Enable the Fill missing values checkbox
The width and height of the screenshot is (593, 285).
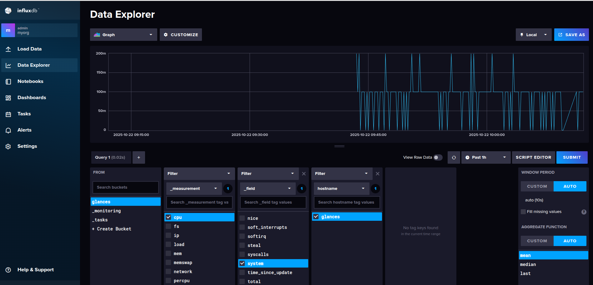523,212
